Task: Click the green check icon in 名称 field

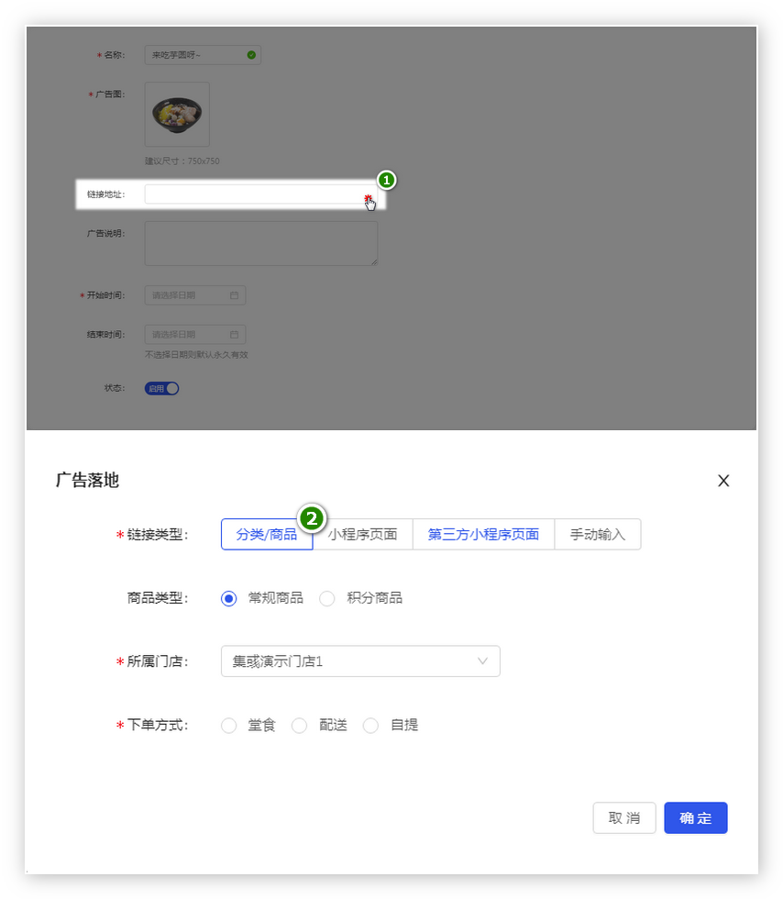Action: coord(251,55)
